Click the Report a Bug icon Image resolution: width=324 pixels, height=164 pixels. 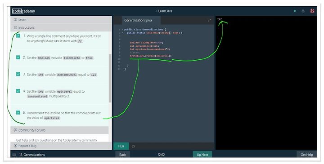tap(15, 146)
